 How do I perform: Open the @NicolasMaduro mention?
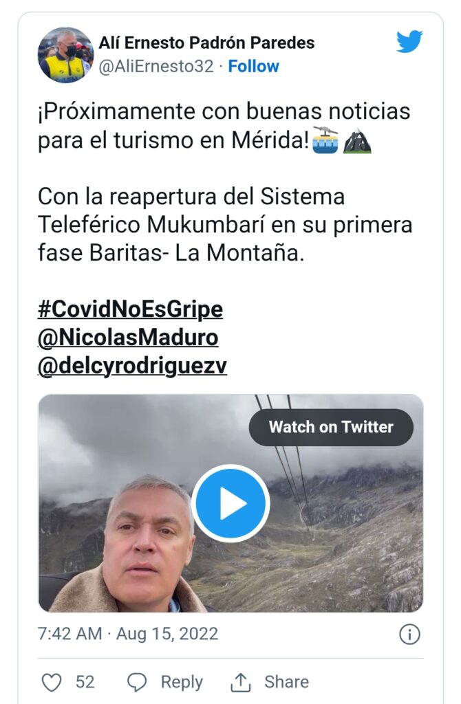coord(128,337)
